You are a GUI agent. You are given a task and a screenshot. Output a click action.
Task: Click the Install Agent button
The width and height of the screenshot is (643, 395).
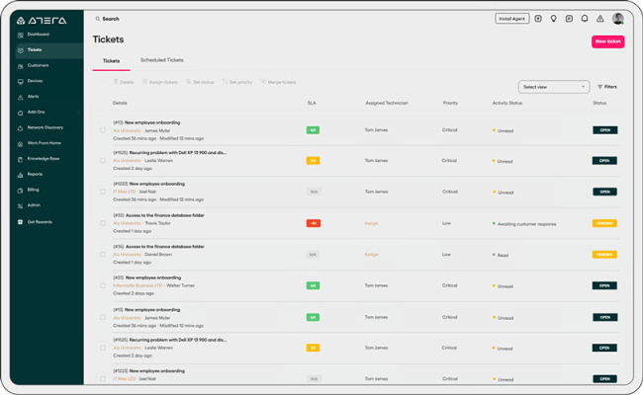coord(511,18)
